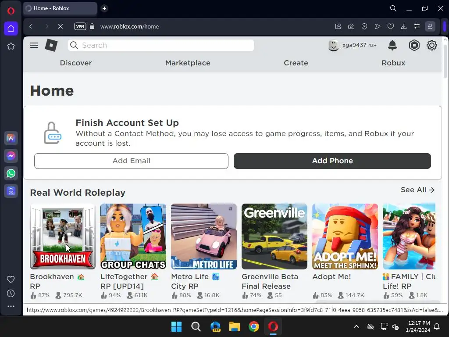
Task: Switch to the Home - Roblox tab
Action: coord(60,8)
